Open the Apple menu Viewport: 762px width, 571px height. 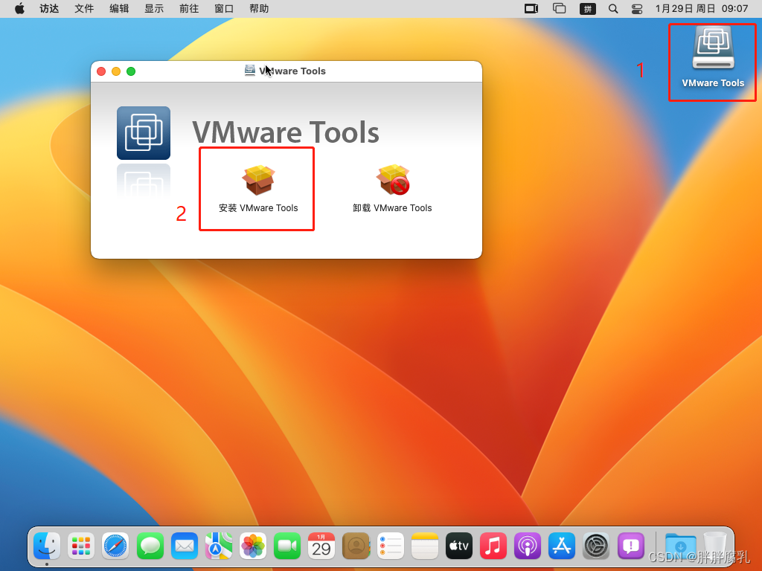tap(19, 9)
